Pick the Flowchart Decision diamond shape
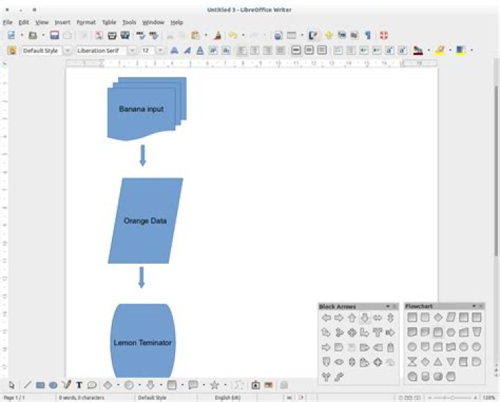 (x=438, y=317)
